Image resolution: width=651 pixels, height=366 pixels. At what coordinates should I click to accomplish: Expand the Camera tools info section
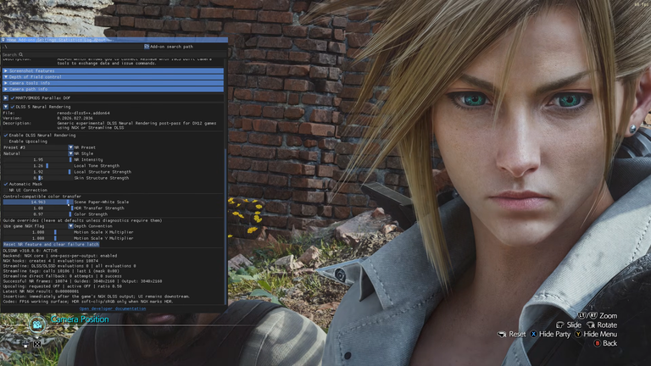pyautogui.click(x=113, y=83)
